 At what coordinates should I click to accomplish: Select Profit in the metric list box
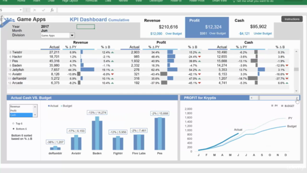click(21, 111)
